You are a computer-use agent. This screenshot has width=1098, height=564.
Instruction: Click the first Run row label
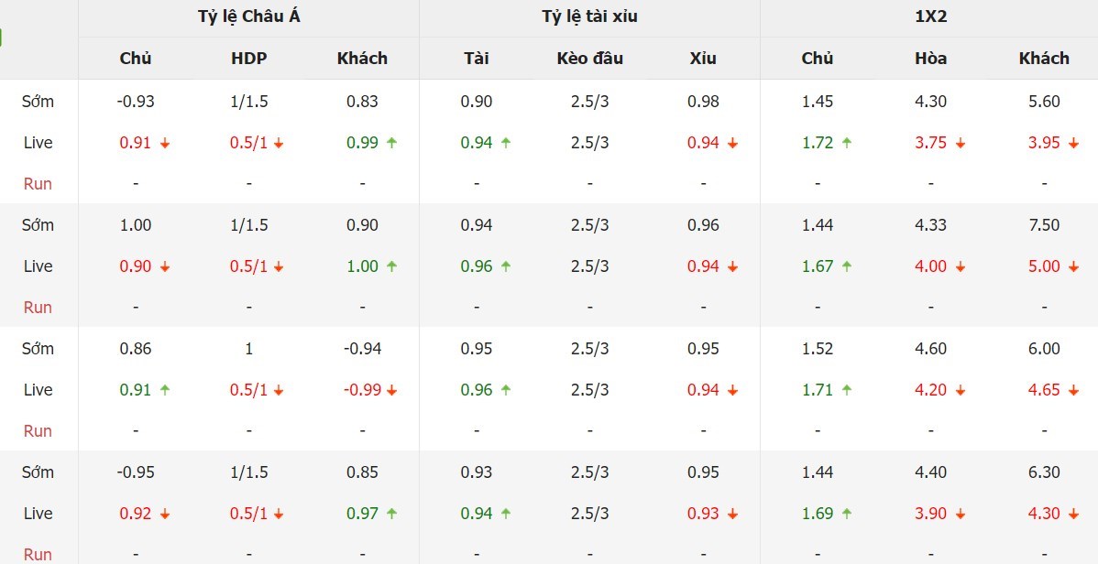38,184
